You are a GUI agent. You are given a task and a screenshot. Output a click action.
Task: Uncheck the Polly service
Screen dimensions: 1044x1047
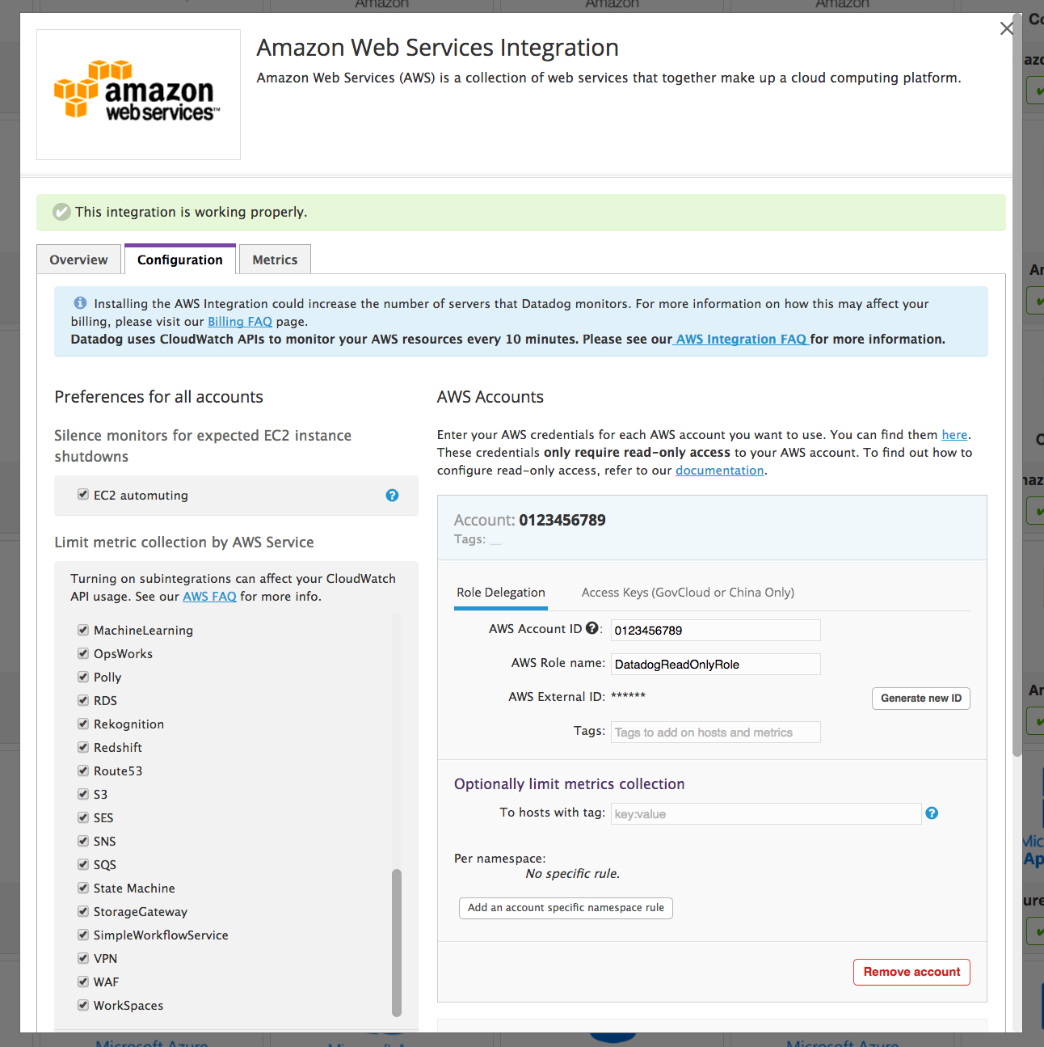coord(83,677)
